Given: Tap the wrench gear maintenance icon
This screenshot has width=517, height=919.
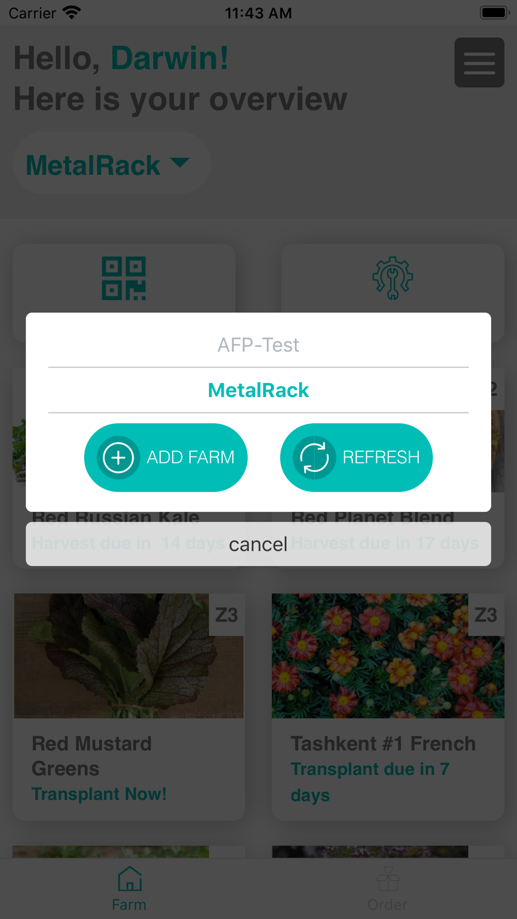Looking at the screenshot, I should click(x=393, y=278).
